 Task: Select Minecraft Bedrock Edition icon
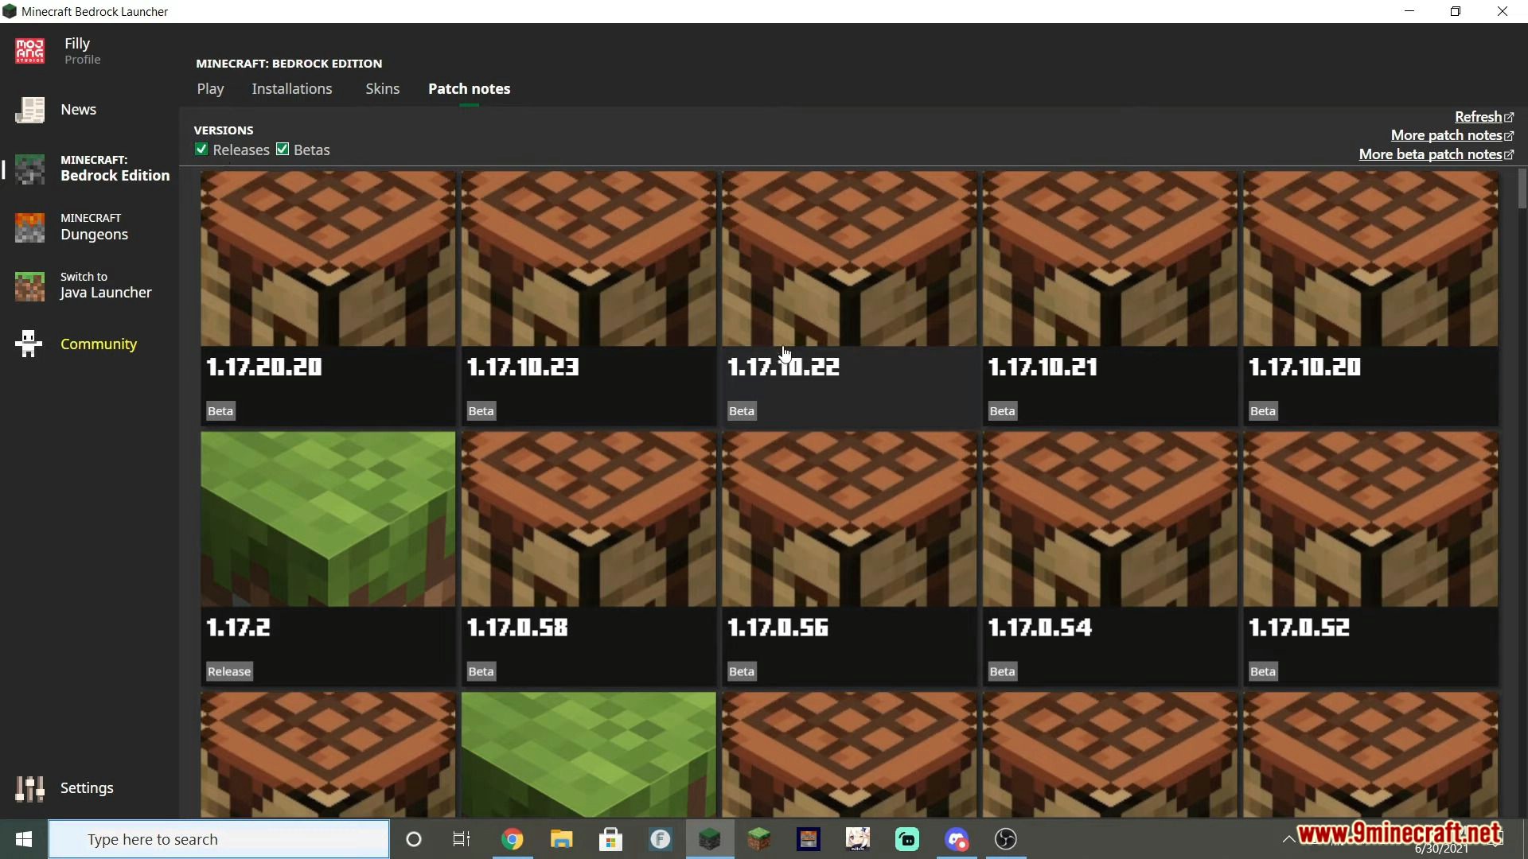click(x=29, y=168)
